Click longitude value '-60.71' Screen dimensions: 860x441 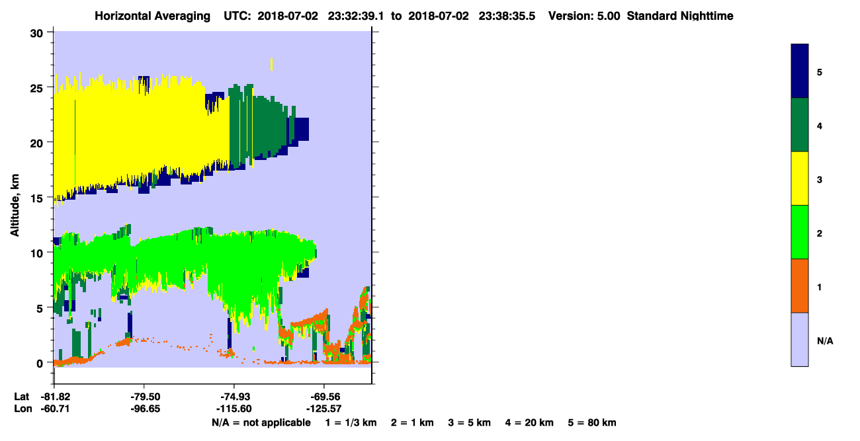coord(56,409)
